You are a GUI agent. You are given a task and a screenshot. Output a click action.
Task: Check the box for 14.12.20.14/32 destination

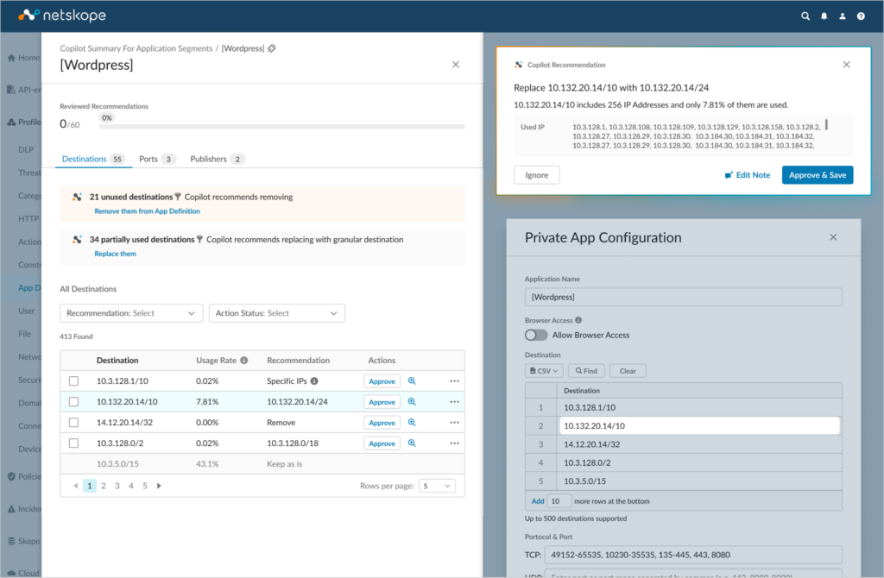coord(73,423)
